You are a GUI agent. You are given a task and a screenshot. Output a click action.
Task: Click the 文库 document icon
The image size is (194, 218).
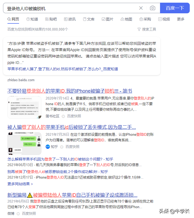coord(85,19)
